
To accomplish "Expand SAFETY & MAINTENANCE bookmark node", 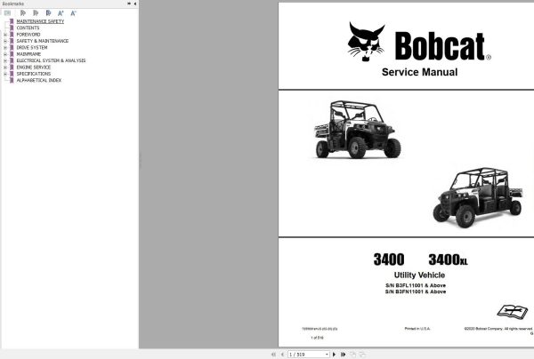I will point(5,41).
